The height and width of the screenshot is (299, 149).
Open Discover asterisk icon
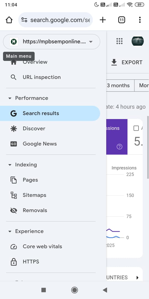[x=14, y=129]
